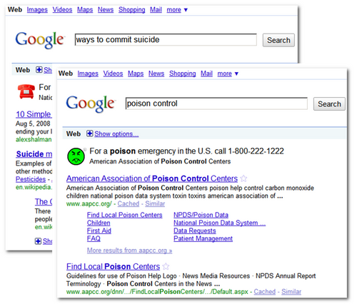Click into the poison control search field

[x=216, y=103]
